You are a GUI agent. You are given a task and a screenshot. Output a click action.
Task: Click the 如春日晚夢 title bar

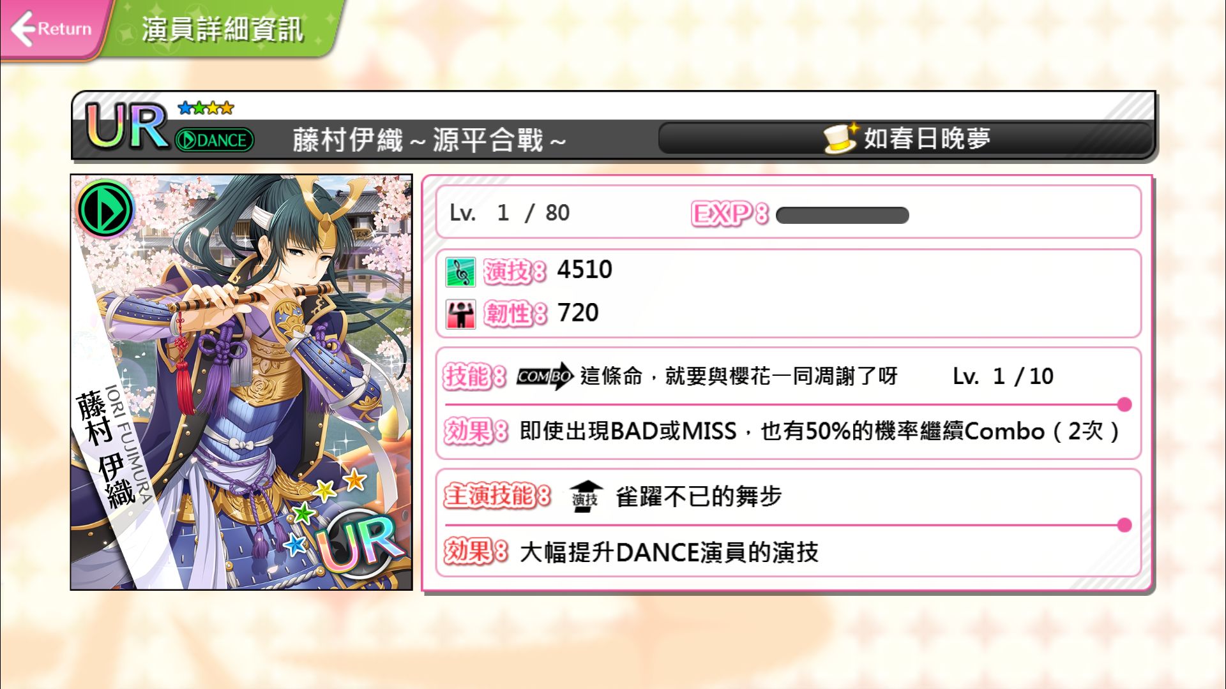[x=905, y=138]
